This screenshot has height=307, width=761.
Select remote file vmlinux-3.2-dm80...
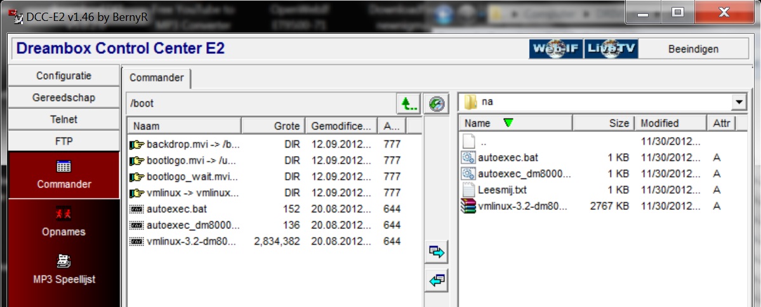pyautogui.click(x=191, y=242)
